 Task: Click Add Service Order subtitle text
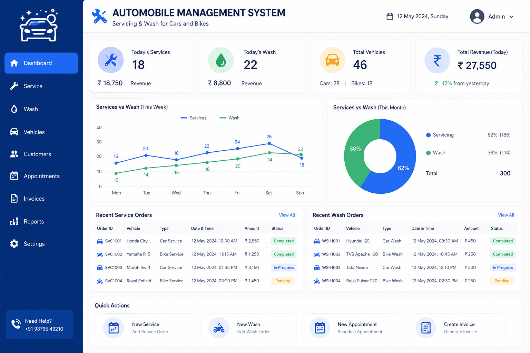[x=150, y=332]
